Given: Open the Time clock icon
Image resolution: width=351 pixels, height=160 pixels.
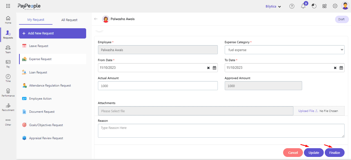Looking at the screenshot, I should coord(8,78).
